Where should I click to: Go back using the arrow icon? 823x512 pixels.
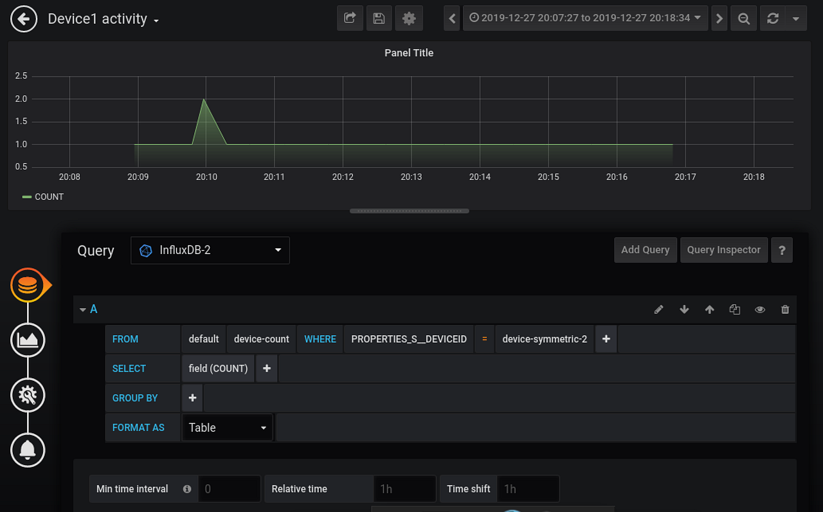(24, 19)
